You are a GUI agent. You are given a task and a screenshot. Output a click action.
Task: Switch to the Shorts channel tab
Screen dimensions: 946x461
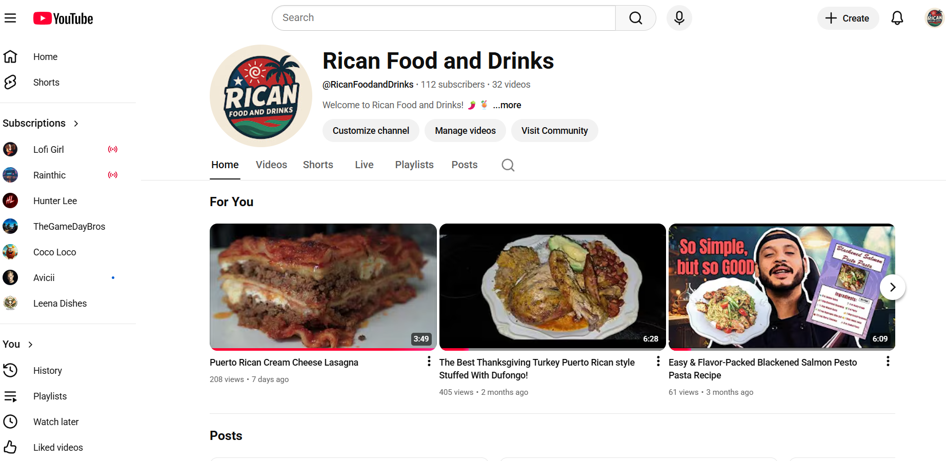(x=318, y=165)
